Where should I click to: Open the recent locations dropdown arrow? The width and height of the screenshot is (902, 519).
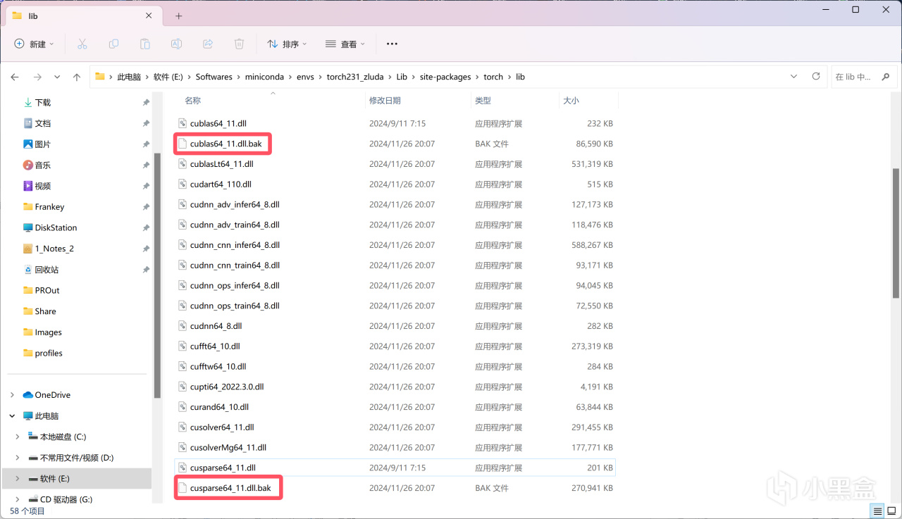coord(57,77)
